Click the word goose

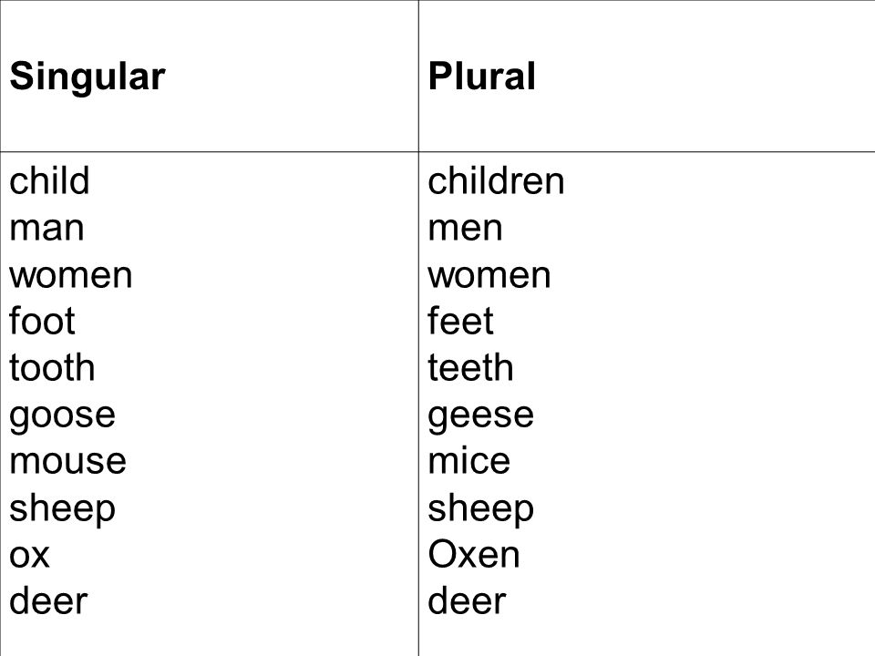pyautogui.click(x=63, y=417)
